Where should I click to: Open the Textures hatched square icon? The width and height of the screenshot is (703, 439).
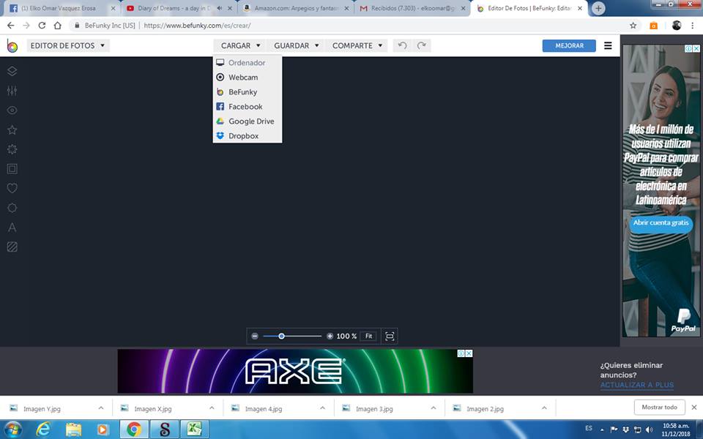coord(12,247)
